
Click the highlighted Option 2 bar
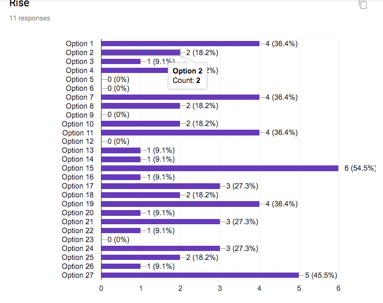140,53
